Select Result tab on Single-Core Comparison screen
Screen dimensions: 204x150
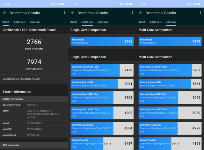click(74, 22)
